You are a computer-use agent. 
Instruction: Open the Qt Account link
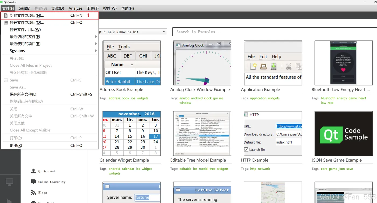(x=47, y=171)
